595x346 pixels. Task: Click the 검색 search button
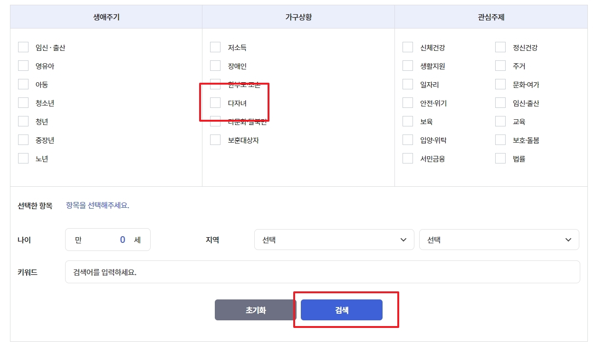(x=342, y=309)
